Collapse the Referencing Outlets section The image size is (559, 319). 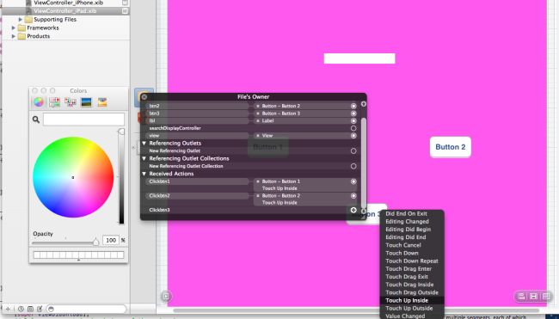(144, 144)
